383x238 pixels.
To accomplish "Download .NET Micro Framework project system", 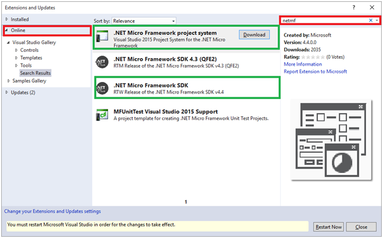I will (x=254, y=35).
